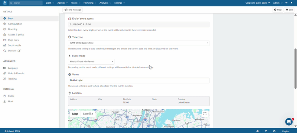297x133 pixels.
Task: Click the home icon in footer
Action: click(257, 131)
